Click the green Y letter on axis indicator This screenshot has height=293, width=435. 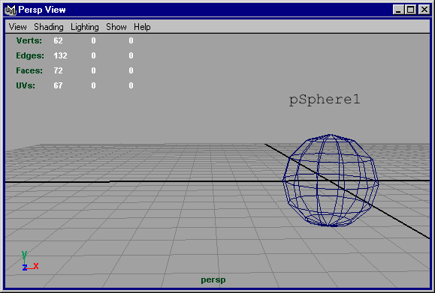(x=24, y=255)
